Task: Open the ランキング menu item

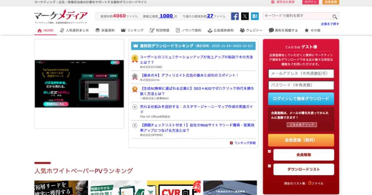Action: [132, 31]
